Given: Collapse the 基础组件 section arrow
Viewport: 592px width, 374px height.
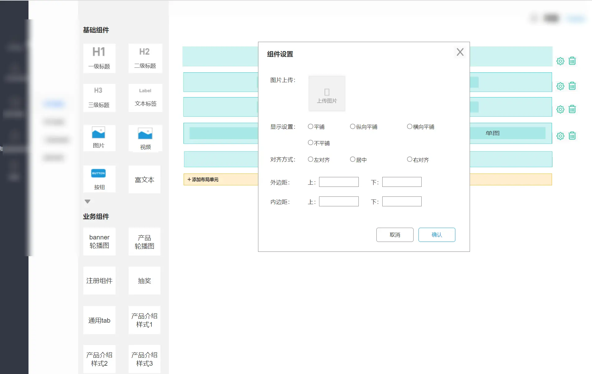Looking at the screenshot, I should (x=88, y=201).
